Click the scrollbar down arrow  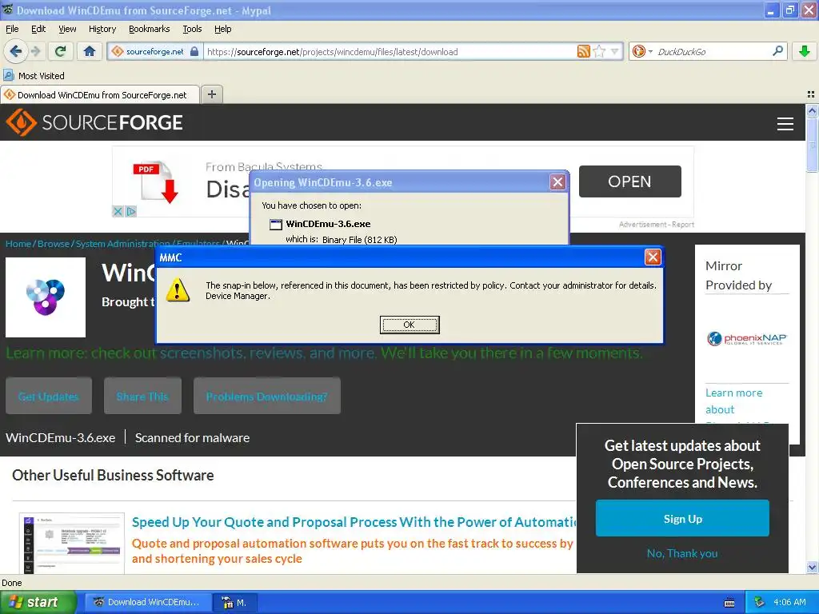pyautogui.click(x=812, y=567)
